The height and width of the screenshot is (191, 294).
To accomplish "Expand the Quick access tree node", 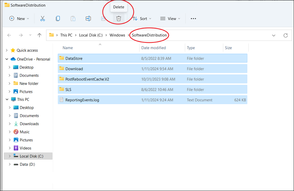I will coord(6,50).
